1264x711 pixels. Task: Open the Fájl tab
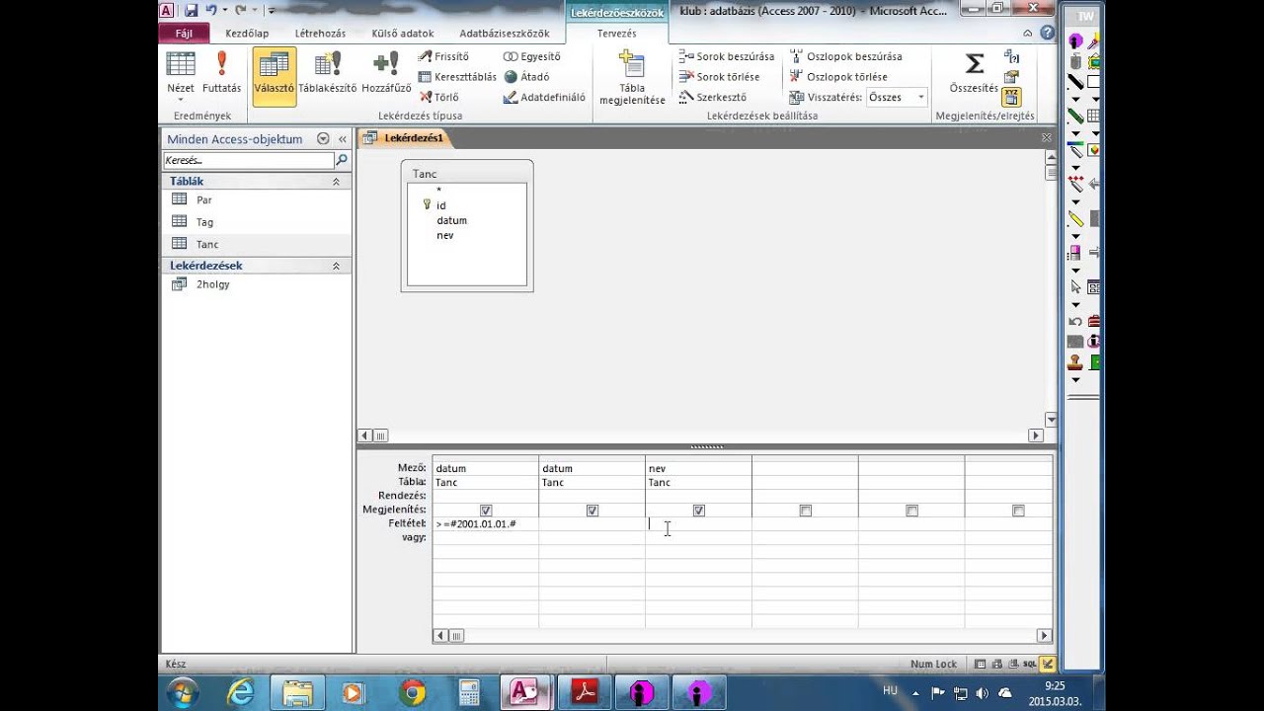pos(184,33)
